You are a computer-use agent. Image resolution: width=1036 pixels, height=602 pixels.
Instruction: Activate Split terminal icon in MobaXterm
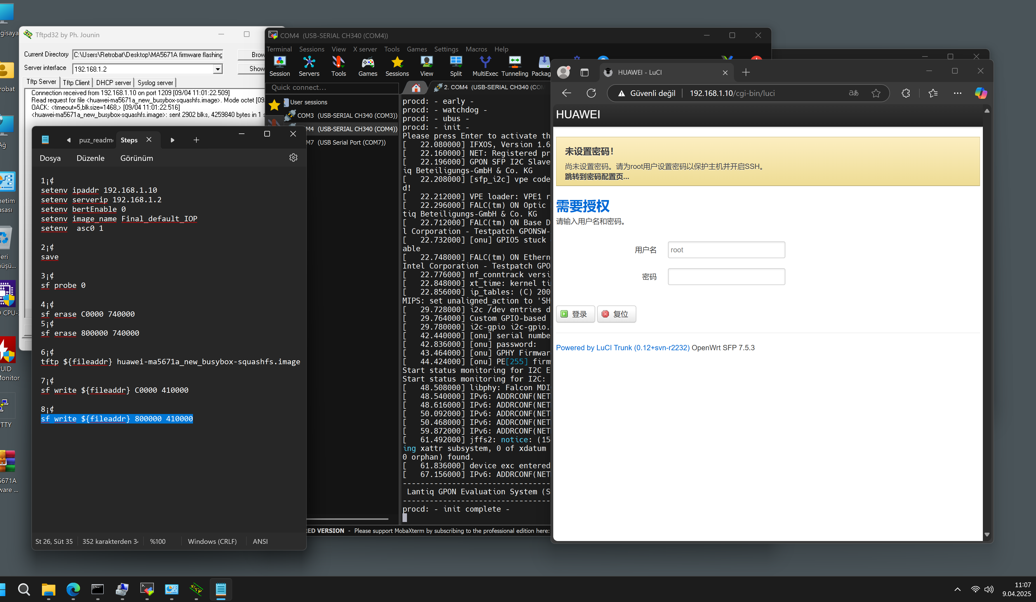coord(456,66)
